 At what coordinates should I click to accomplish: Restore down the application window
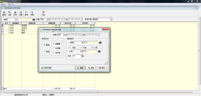(x=192, y=1)
